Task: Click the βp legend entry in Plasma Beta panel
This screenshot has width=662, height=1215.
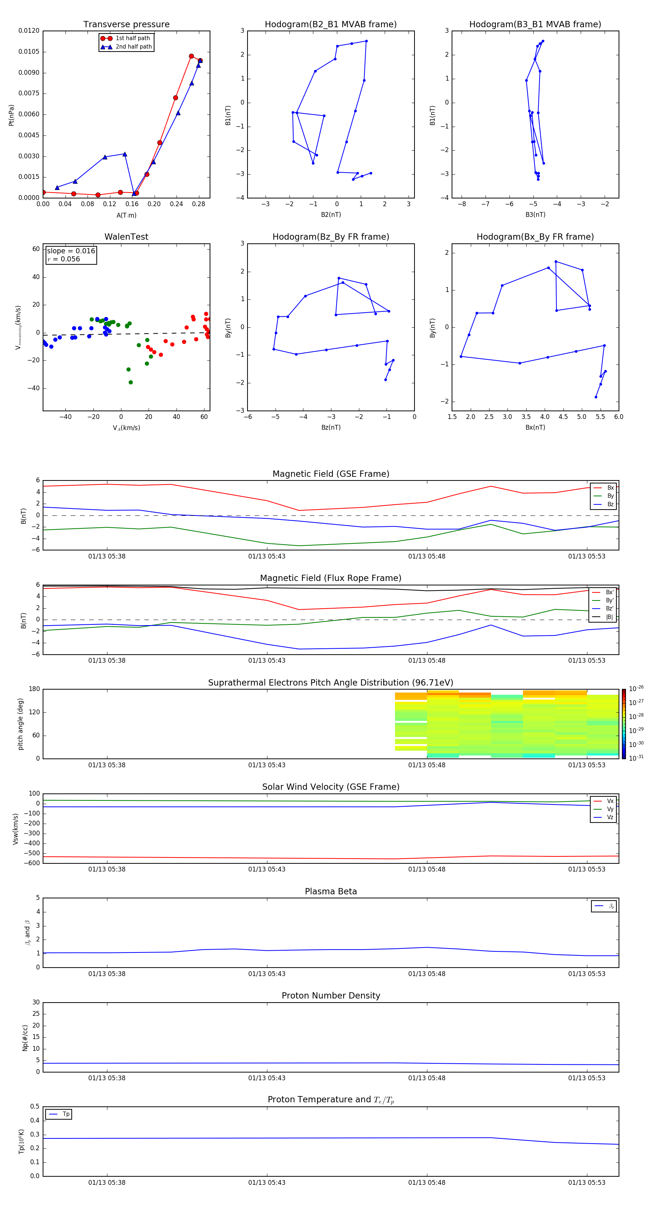Action: tap(604, 906)
